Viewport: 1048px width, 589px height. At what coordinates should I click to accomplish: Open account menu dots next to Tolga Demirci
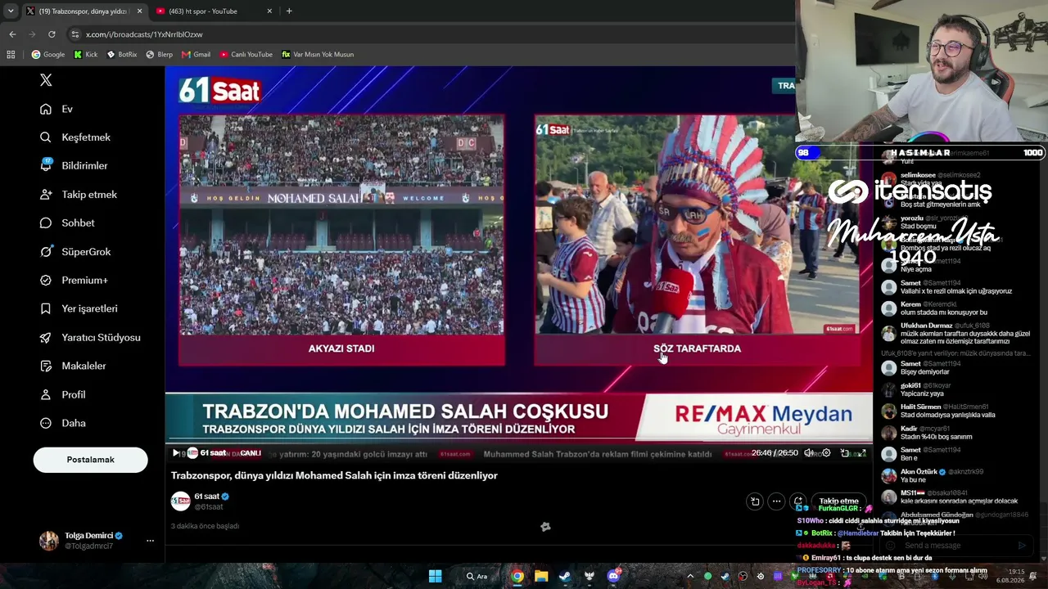click(x=150, y=541)
